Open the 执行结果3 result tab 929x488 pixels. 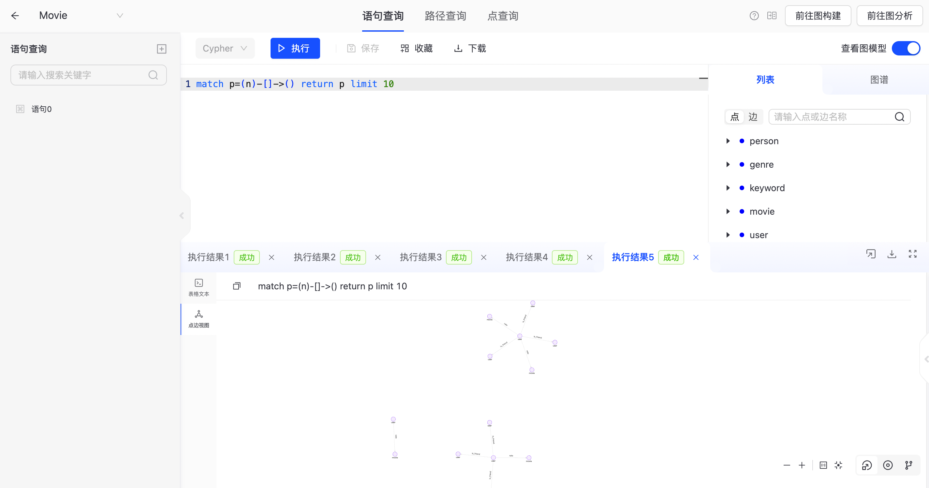pos(420,257)
